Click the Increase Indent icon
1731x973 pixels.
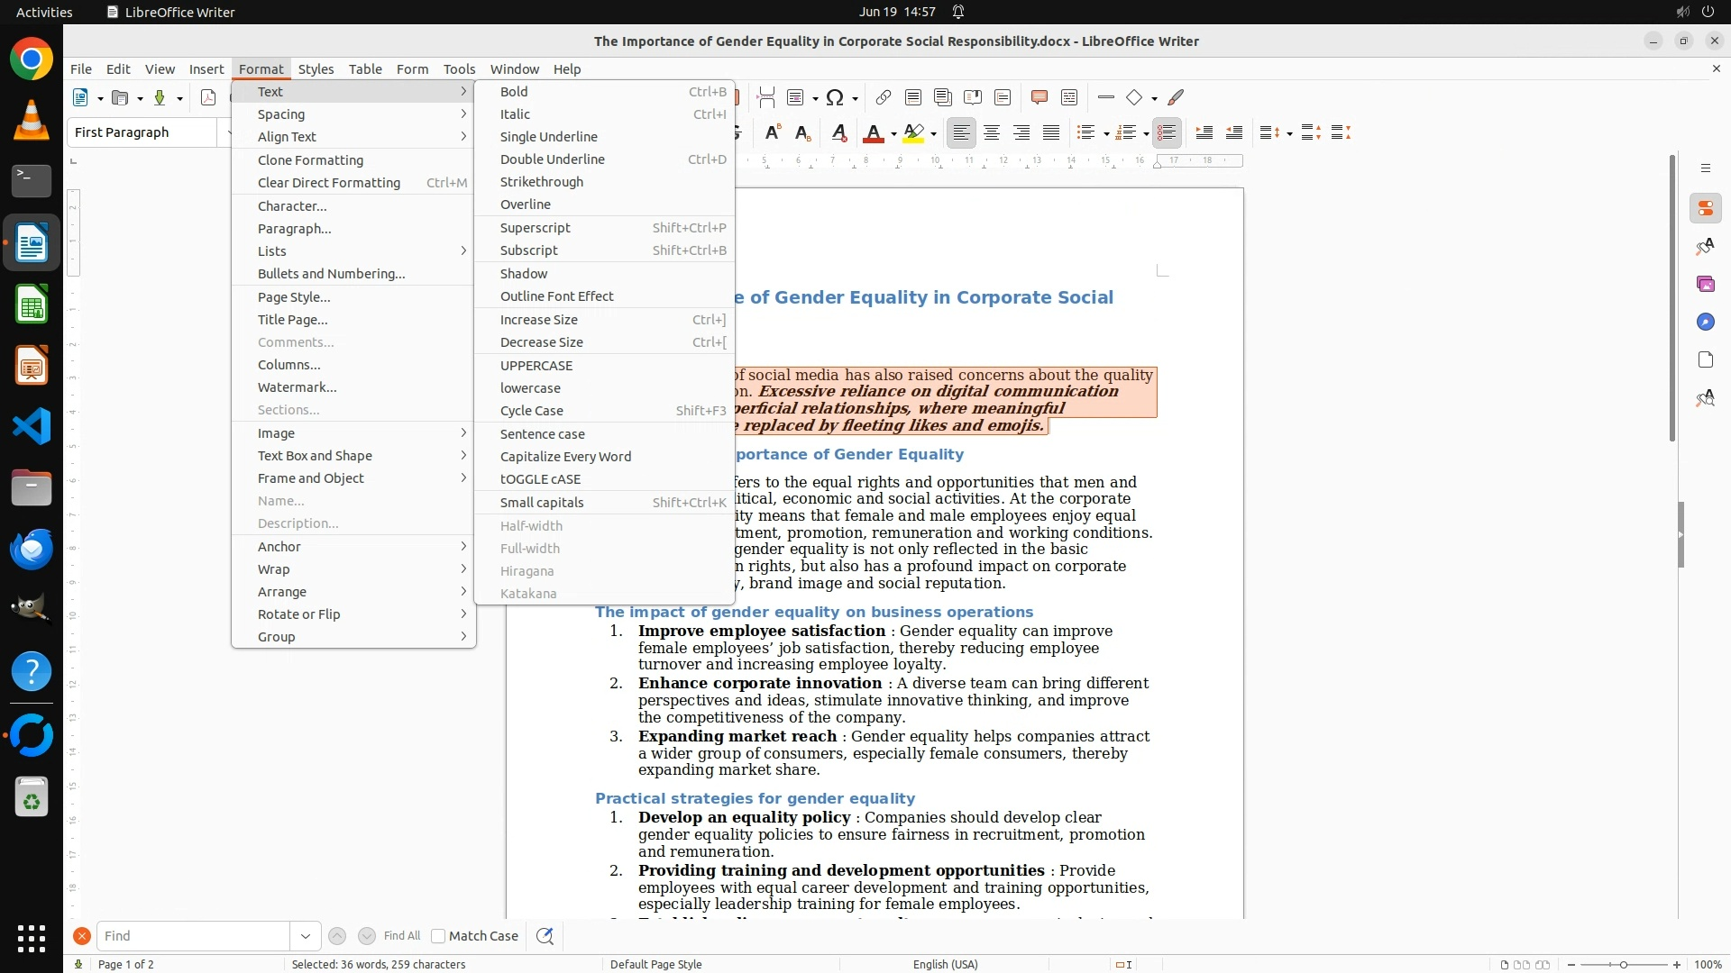pos(1204,133)
